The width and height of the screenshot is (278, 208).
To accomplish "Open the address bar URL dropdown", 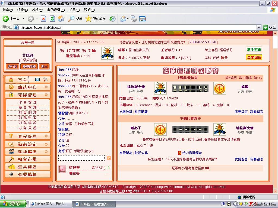I will tap(259, 27).
